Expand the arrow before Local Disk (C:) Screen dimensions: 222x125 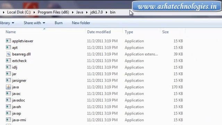pos(4,12)
